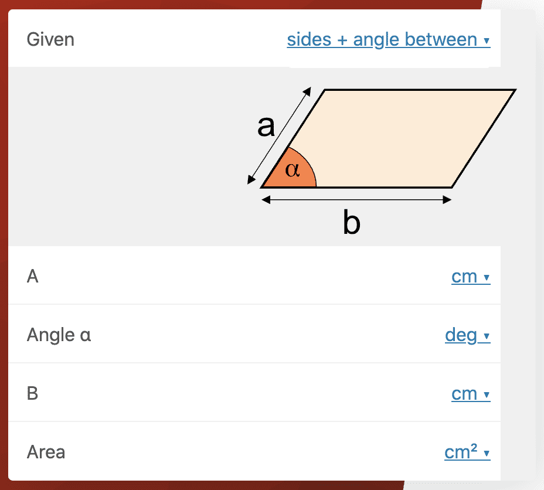
Task: Click the 'Angle α' field label
Action: pyautogui.click(x=59, y=335)
